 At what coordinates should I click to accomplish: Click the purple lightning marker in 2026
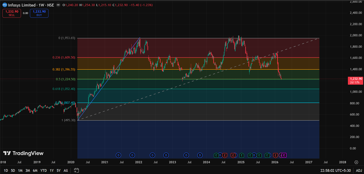click(x=281, y=155)
